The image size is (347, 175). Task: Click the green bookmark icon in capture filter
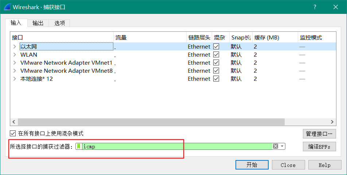click(x=79, y=147)
